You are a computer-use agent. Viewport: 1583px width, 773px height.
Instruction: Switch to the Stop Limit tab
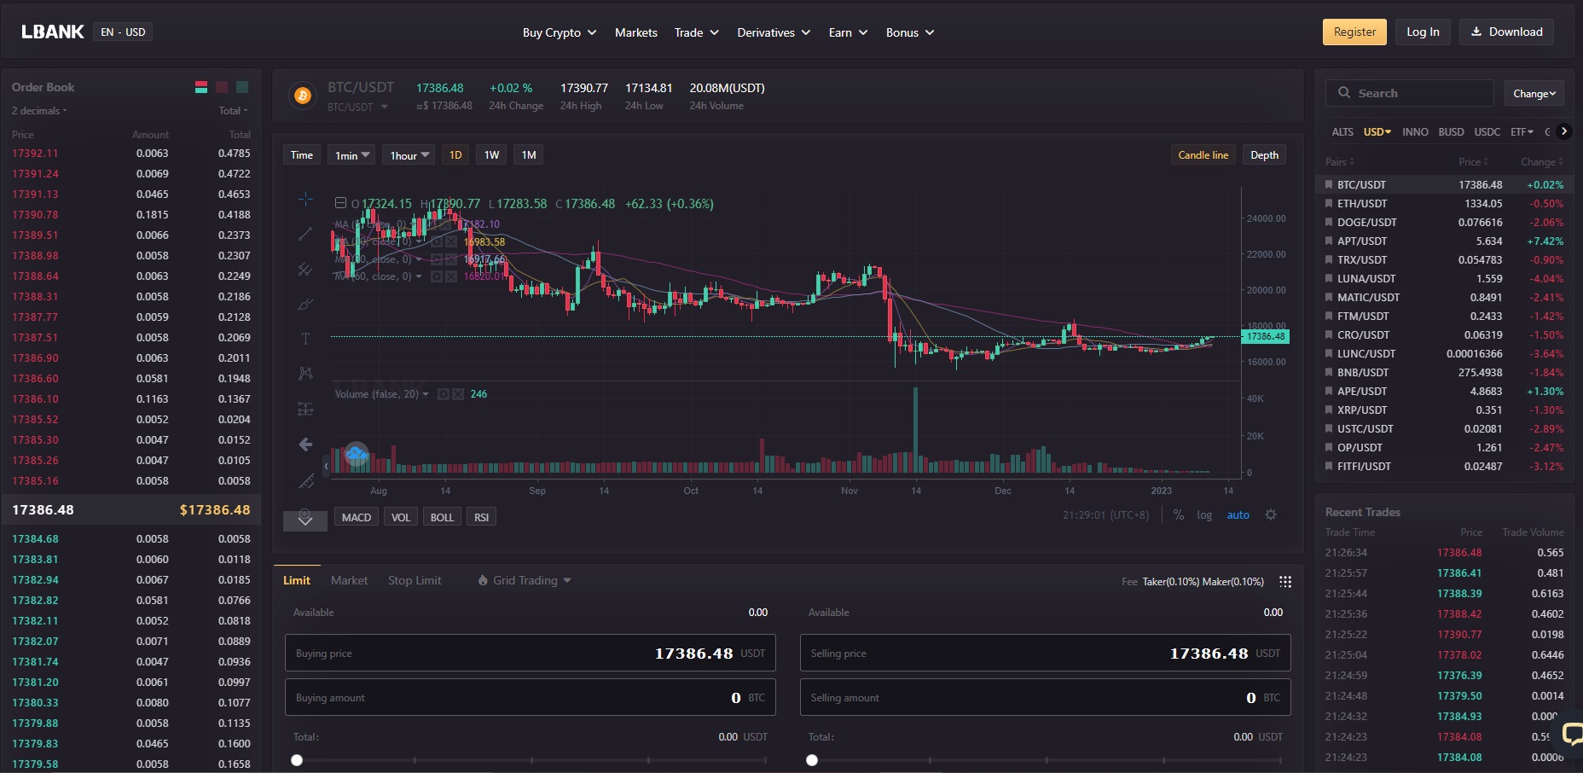coord(415,580)
